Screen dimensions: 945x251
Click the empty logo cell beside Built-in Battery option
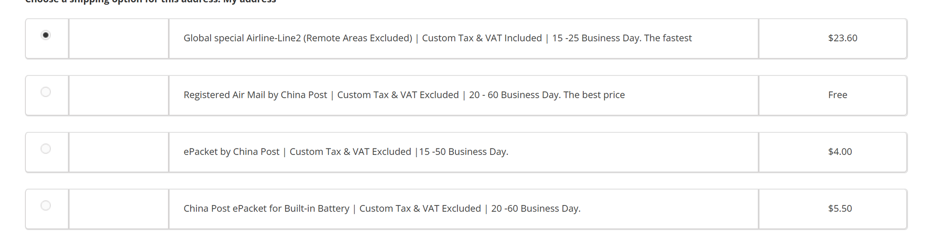(x=119, y=209)
